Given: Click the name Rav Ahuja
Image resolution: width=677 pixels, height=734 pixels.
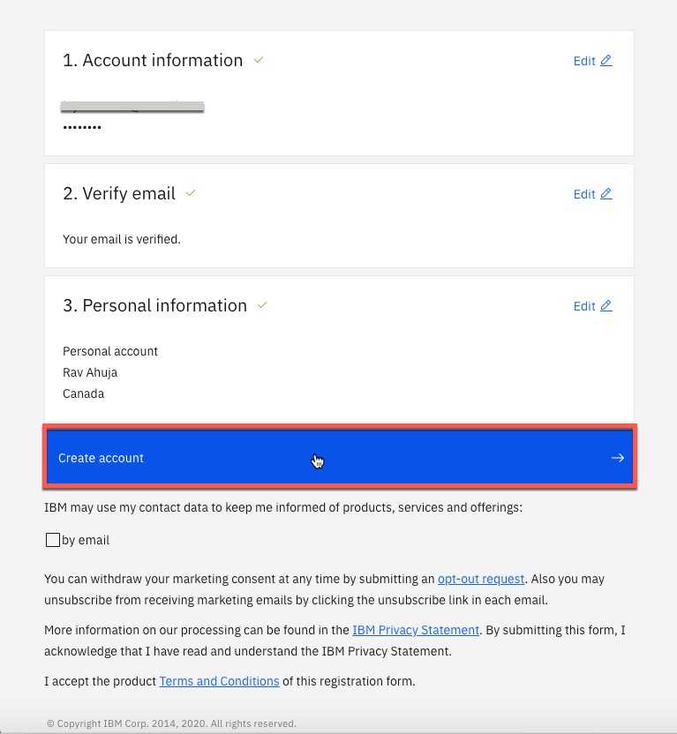Looking at the screenshot, I should 91,372.
